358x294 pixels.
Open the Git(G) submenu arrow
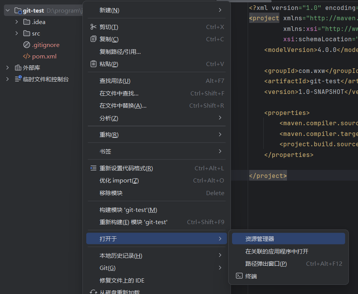pos(220,268)
